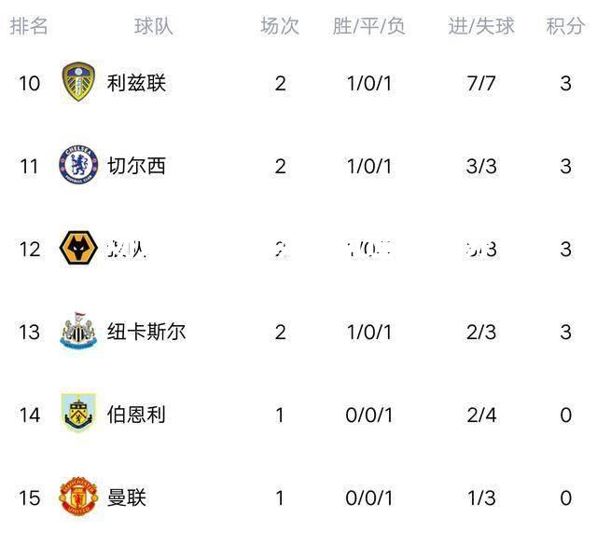Sort table by 排名 column header
The height and width of the screenshot is (544, 597).
[29, 26]
